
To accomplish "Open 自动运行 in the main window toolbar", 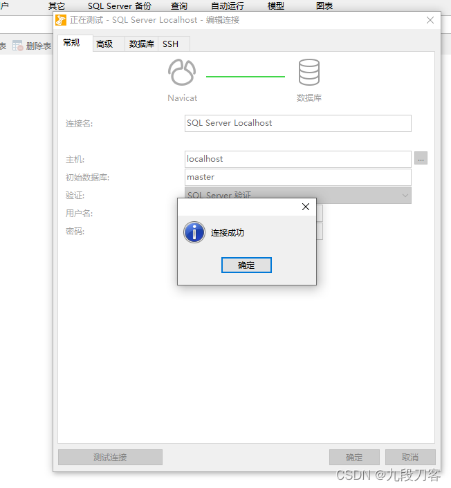I will click(228, 6).
